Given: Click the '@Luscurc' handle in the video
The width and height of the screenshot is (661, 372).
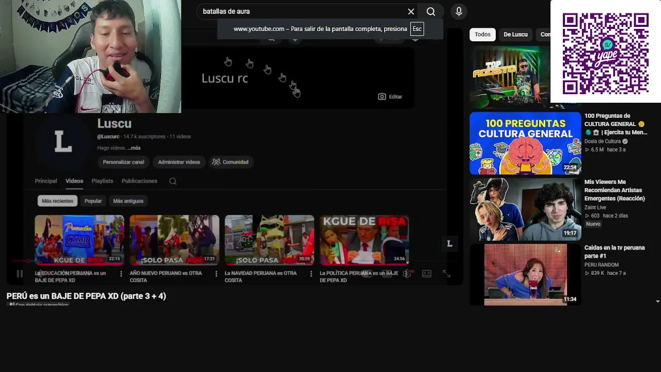Looking at the screenshot, I should coord(108,137).
